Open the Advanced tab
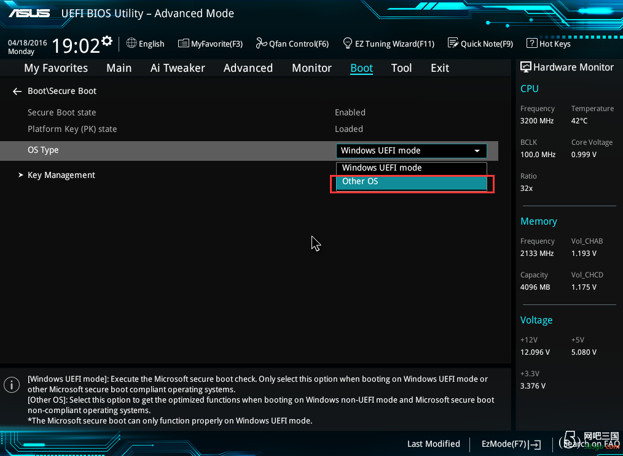 click(x=248, y=68)
